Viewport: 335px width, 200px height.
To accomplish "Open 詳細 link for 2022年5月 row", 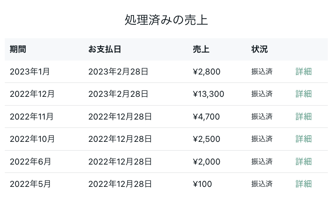I will [303, 184].
